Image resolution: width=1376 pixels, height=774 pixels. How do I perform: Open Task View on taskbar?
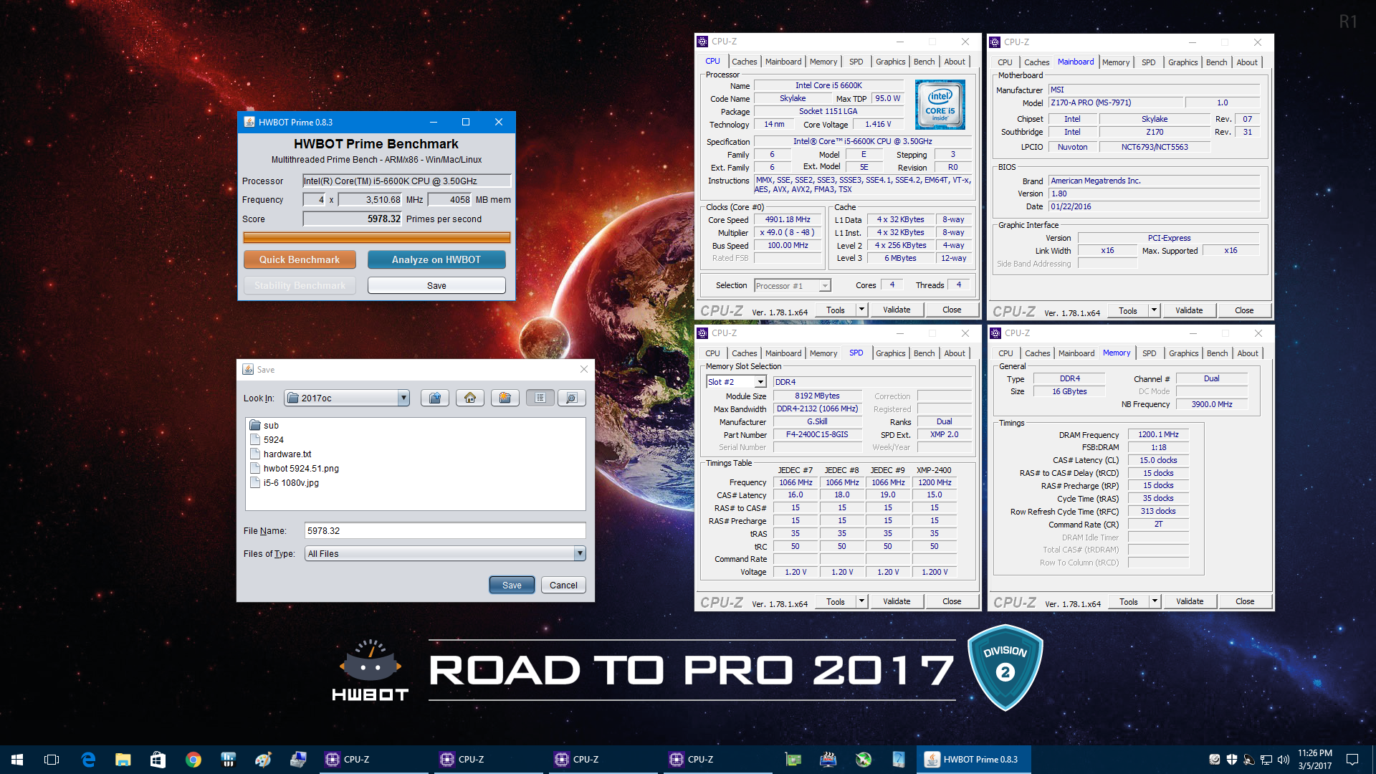point(52,759)
